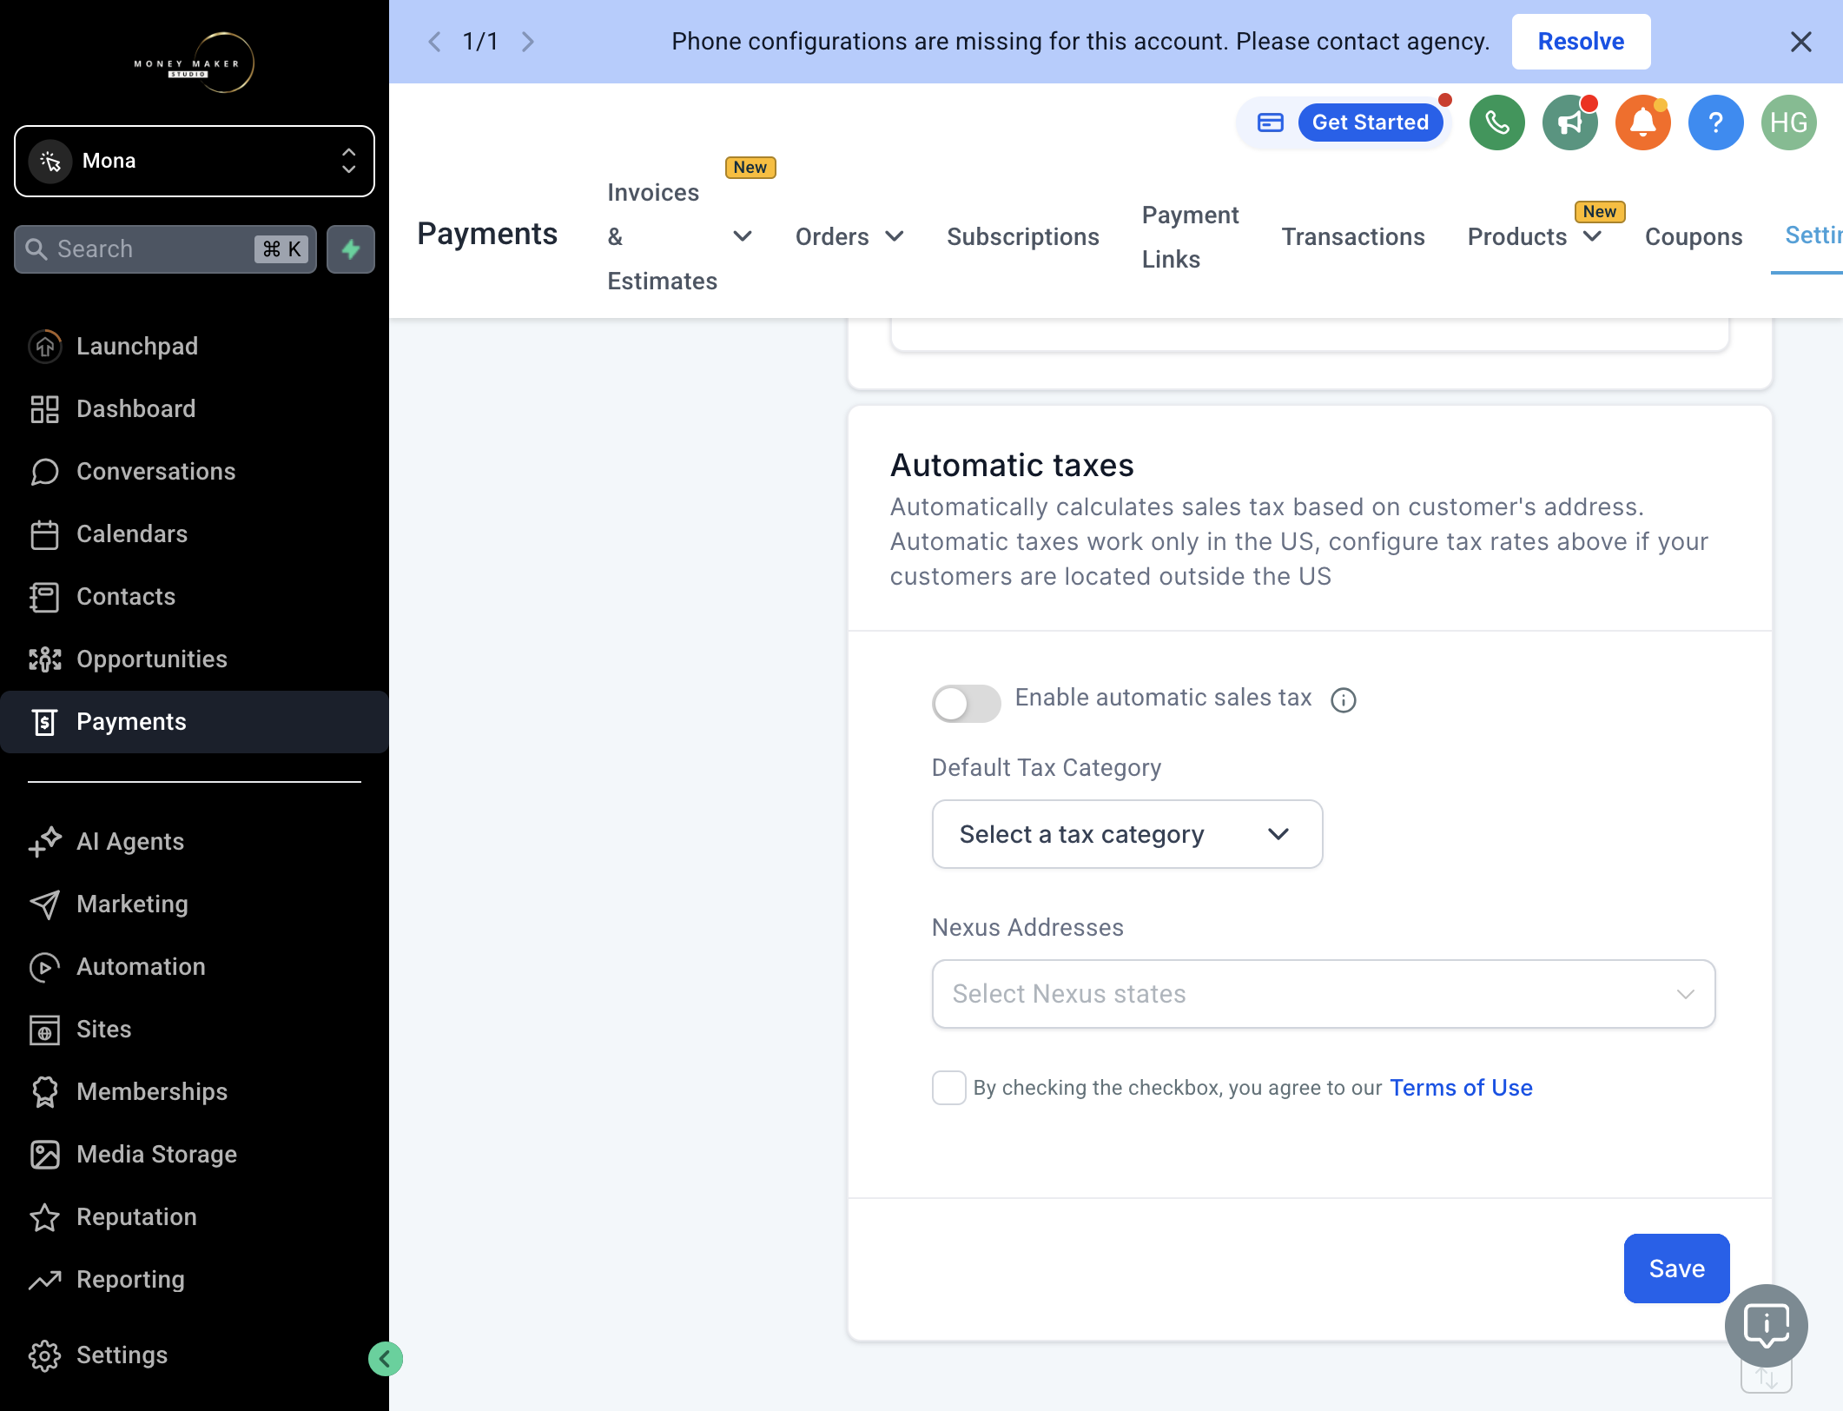Open Dashboard in the sidebar
Image resolution: width=1843 pixels, height=1411 pixels.
[195, 409]
